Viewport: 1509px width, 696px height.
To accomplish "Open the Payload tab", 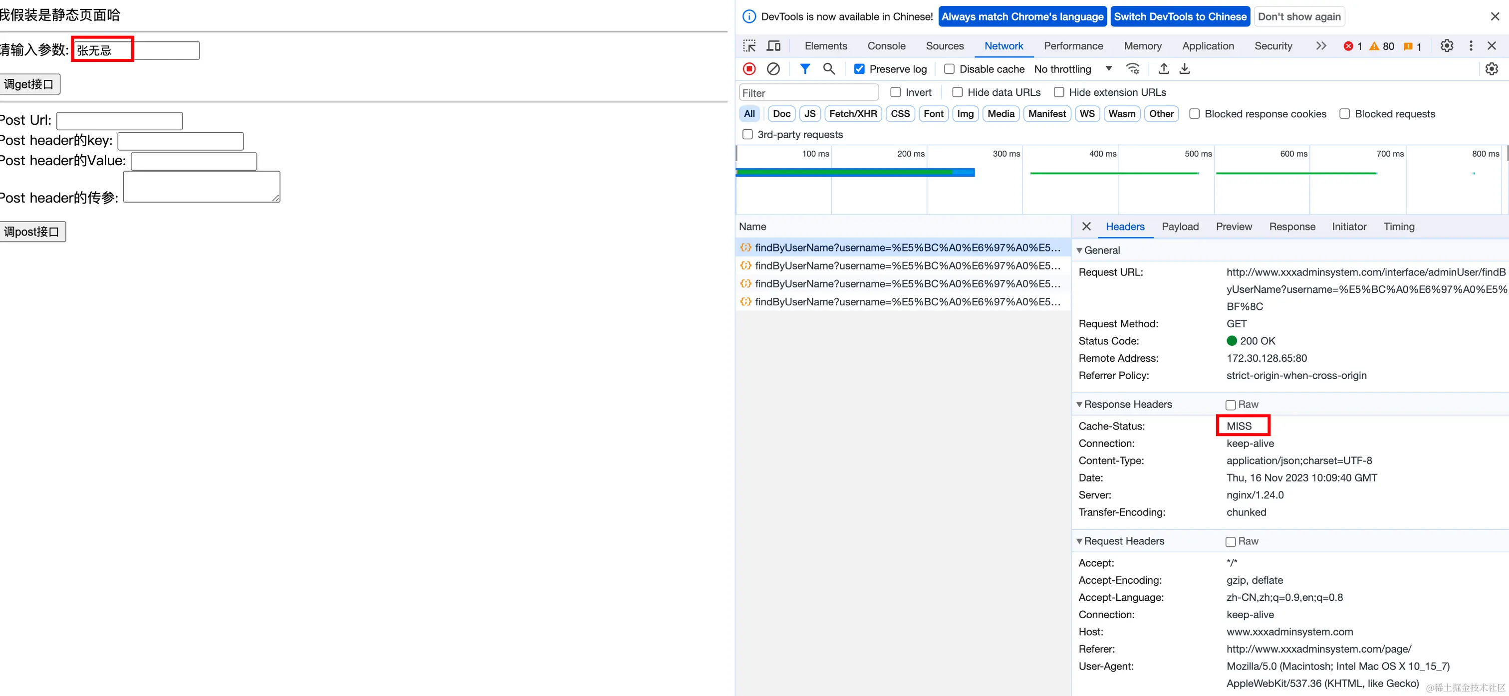I will (1180, 227).
